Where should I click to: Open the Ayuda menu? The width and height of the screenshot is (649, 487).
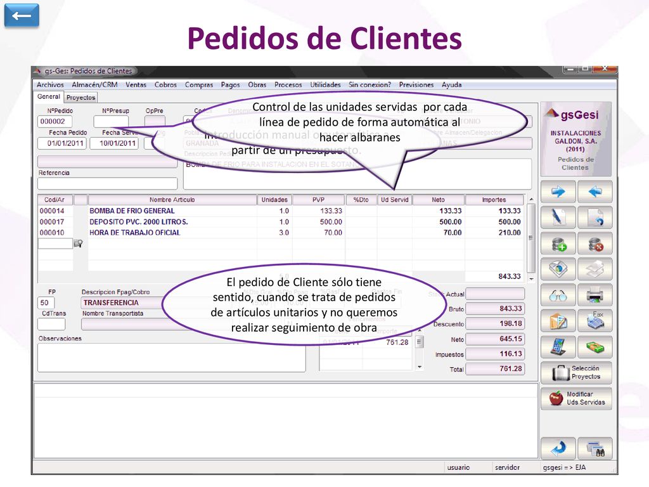pos(451,84)
